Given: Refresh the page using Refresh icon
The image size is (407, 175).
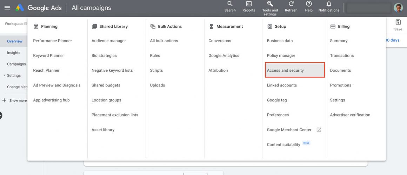Looking at the screenshot, I should (x=291, y=4).
